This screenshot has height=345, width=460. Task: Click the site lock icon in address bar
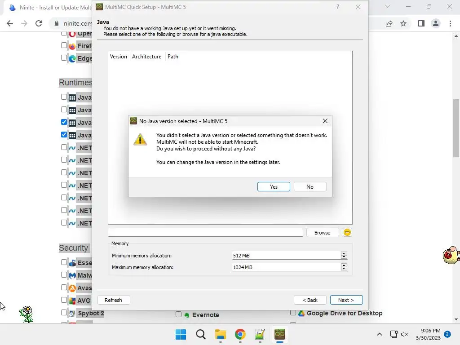pos(56,23)
